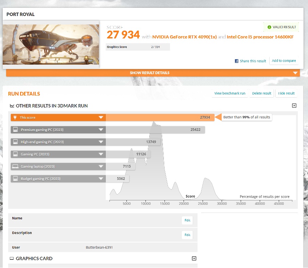Open the High-end gaming PC (2023) dropdown
Screen dimensions: 308x268
point(101,142)
